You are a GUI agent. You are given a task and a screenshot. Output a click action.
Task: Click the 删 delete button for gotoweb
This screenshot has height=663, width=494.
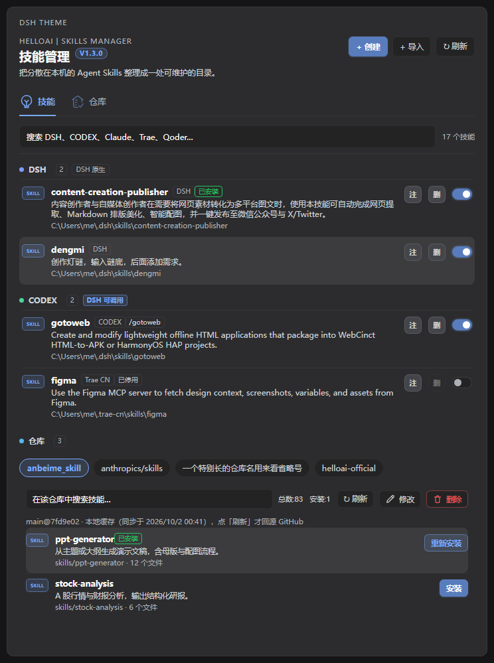click(437, 325)
